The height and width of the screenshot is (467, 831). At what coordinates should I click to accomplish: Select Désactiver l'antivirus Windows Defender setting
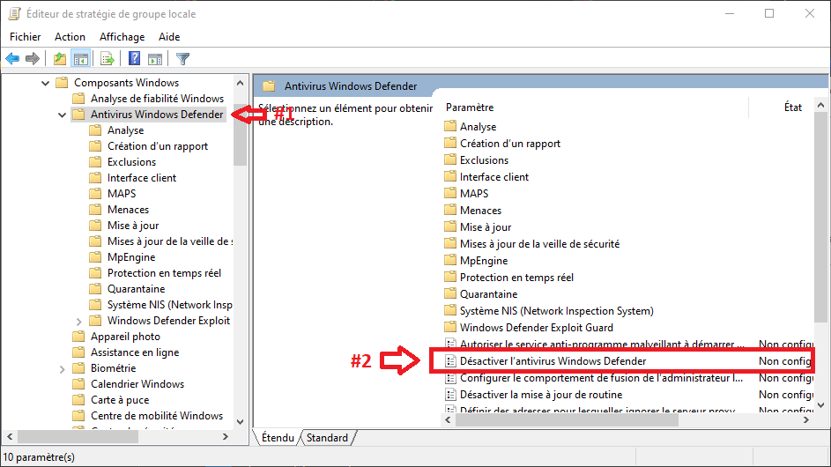tap(553, 361)
